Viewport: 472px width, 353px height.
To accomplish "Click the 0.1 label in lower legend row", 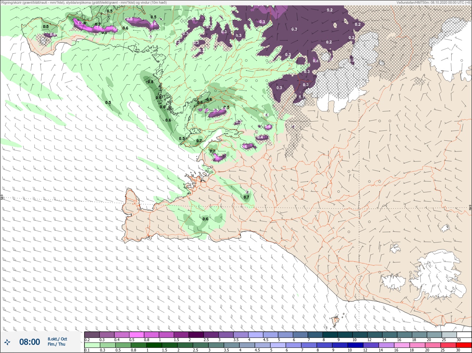I will point(87,350).
